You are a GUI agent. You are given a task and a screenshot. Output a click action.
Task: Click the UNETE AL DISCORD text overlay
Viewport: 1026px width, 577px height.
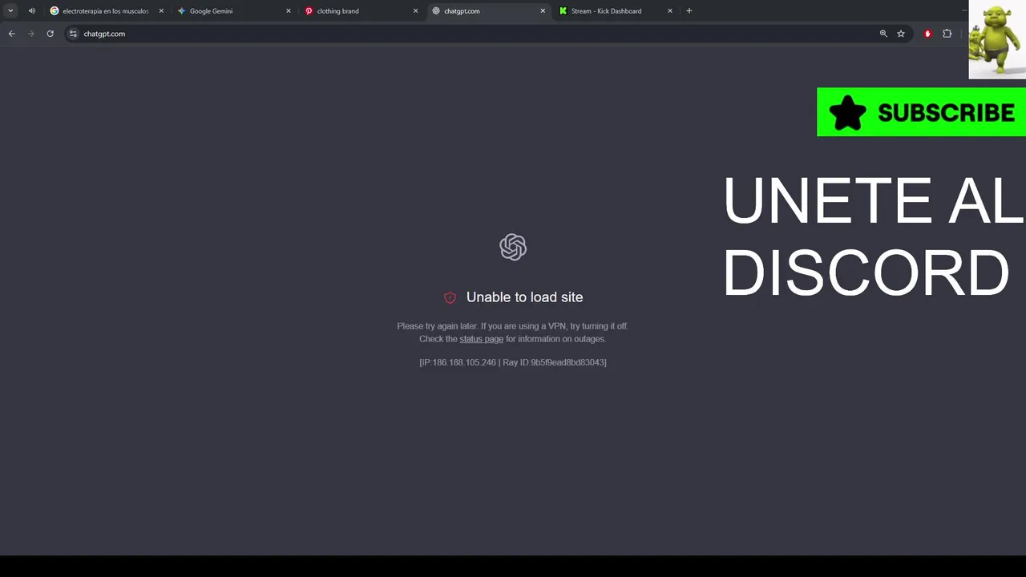pyautogui.click(x=873, y=237)
